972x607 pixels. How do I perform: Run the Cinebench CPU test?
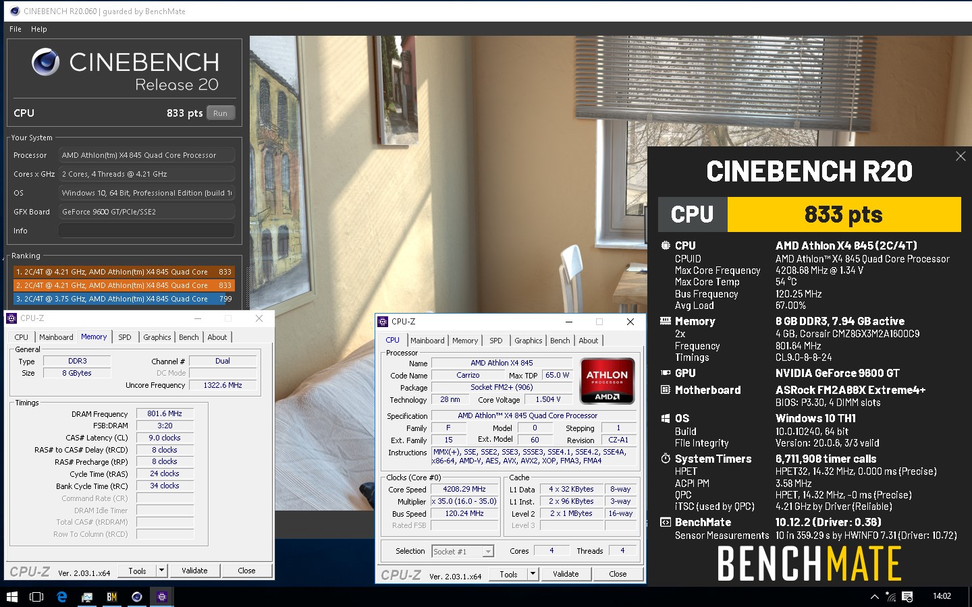tap(221, 113)
